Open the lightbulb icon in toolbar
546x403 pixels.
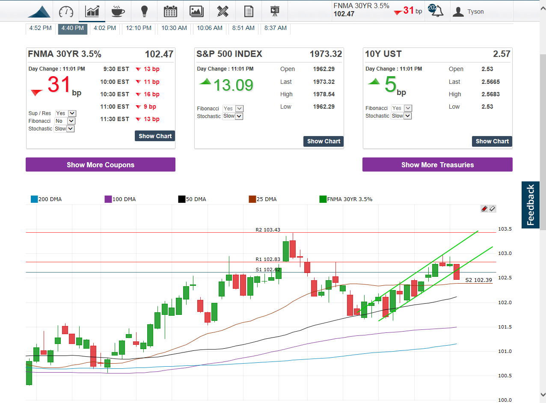144,11
